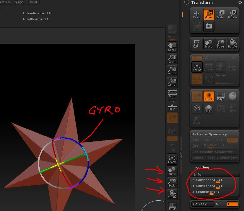Click Rotate lock icon in Transform palette's second row
Screen dimensions: 244x211
232,44
